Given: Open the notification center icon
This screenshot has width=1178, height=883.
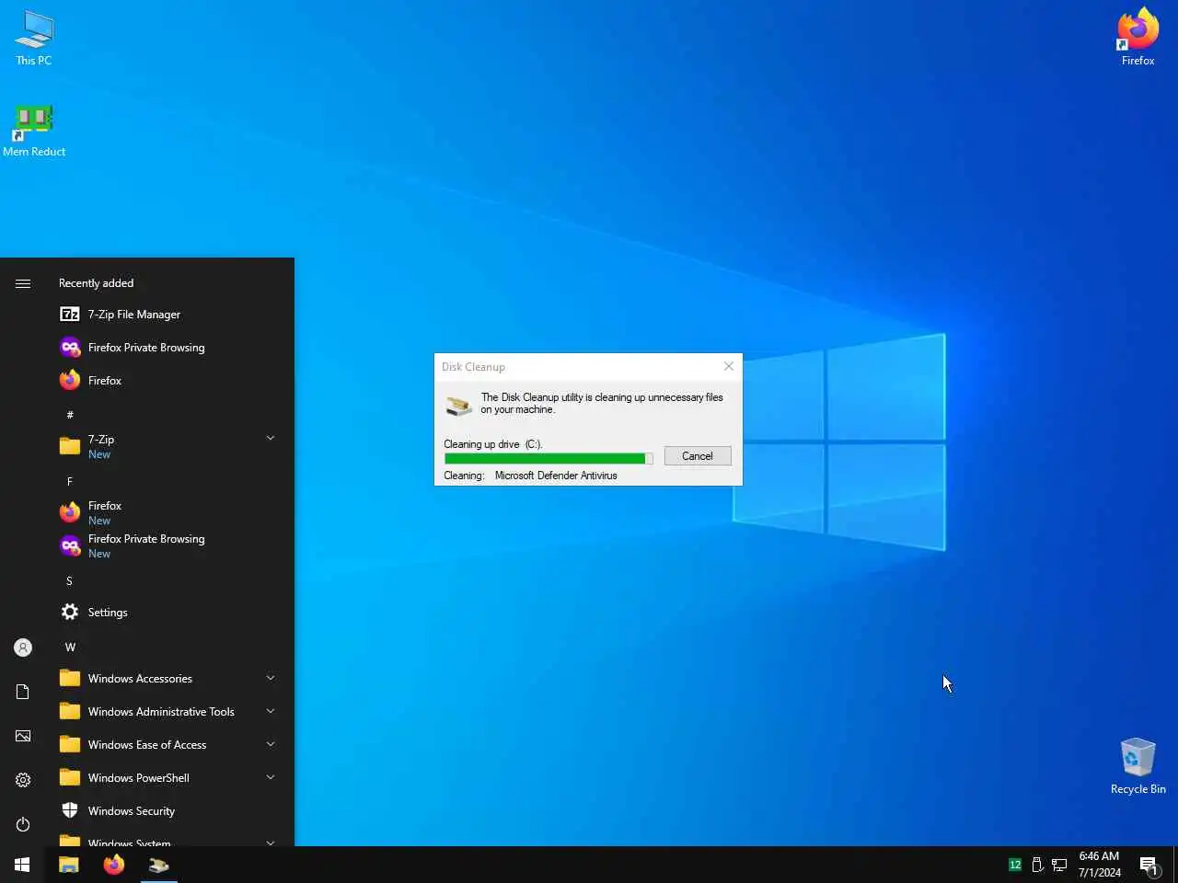Looking at the screenshot, I should pyautogui.click(x=1149, y=865).
